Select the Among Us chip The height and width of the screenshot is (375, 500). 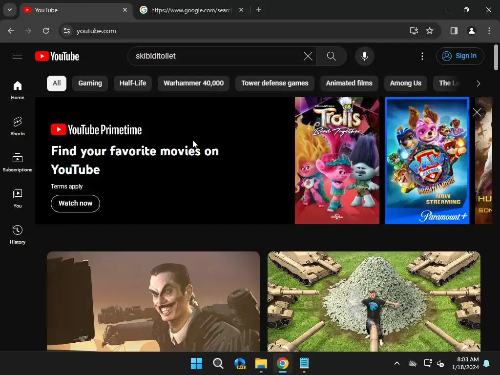click(x=406, y=83)
